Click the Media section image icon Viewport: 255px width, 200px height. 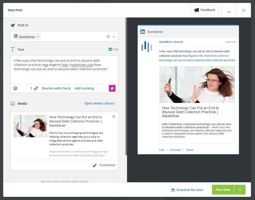coord(13,104)
